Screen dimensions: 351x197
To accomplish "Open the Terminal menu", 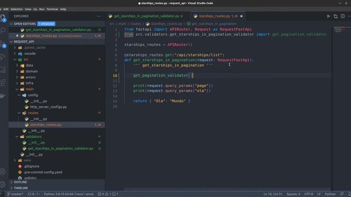I will [52, 9].
